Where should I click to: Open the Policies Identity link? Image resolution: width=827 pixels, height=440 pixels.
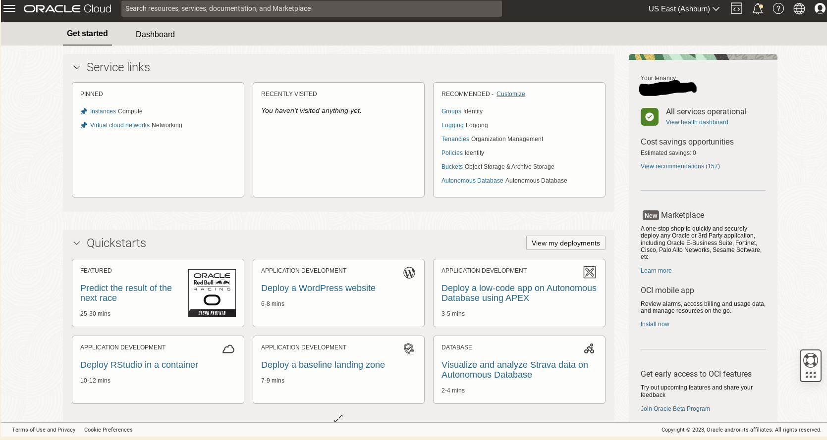coord(452,153)
